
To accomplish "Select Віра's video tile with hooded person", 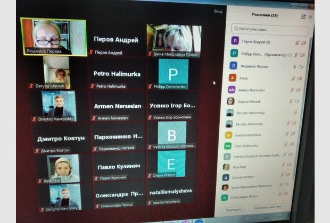I will click(x=63, y=169).
